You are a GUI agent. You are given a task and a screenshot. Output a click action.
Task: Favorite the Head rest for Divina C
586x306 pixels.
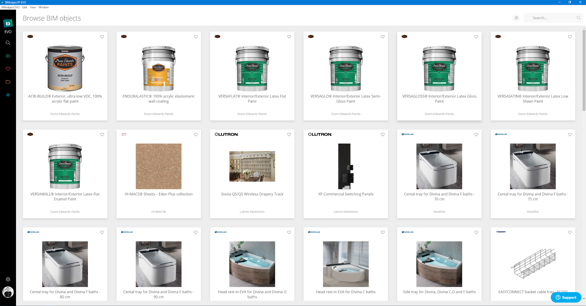tap(383, 233)
